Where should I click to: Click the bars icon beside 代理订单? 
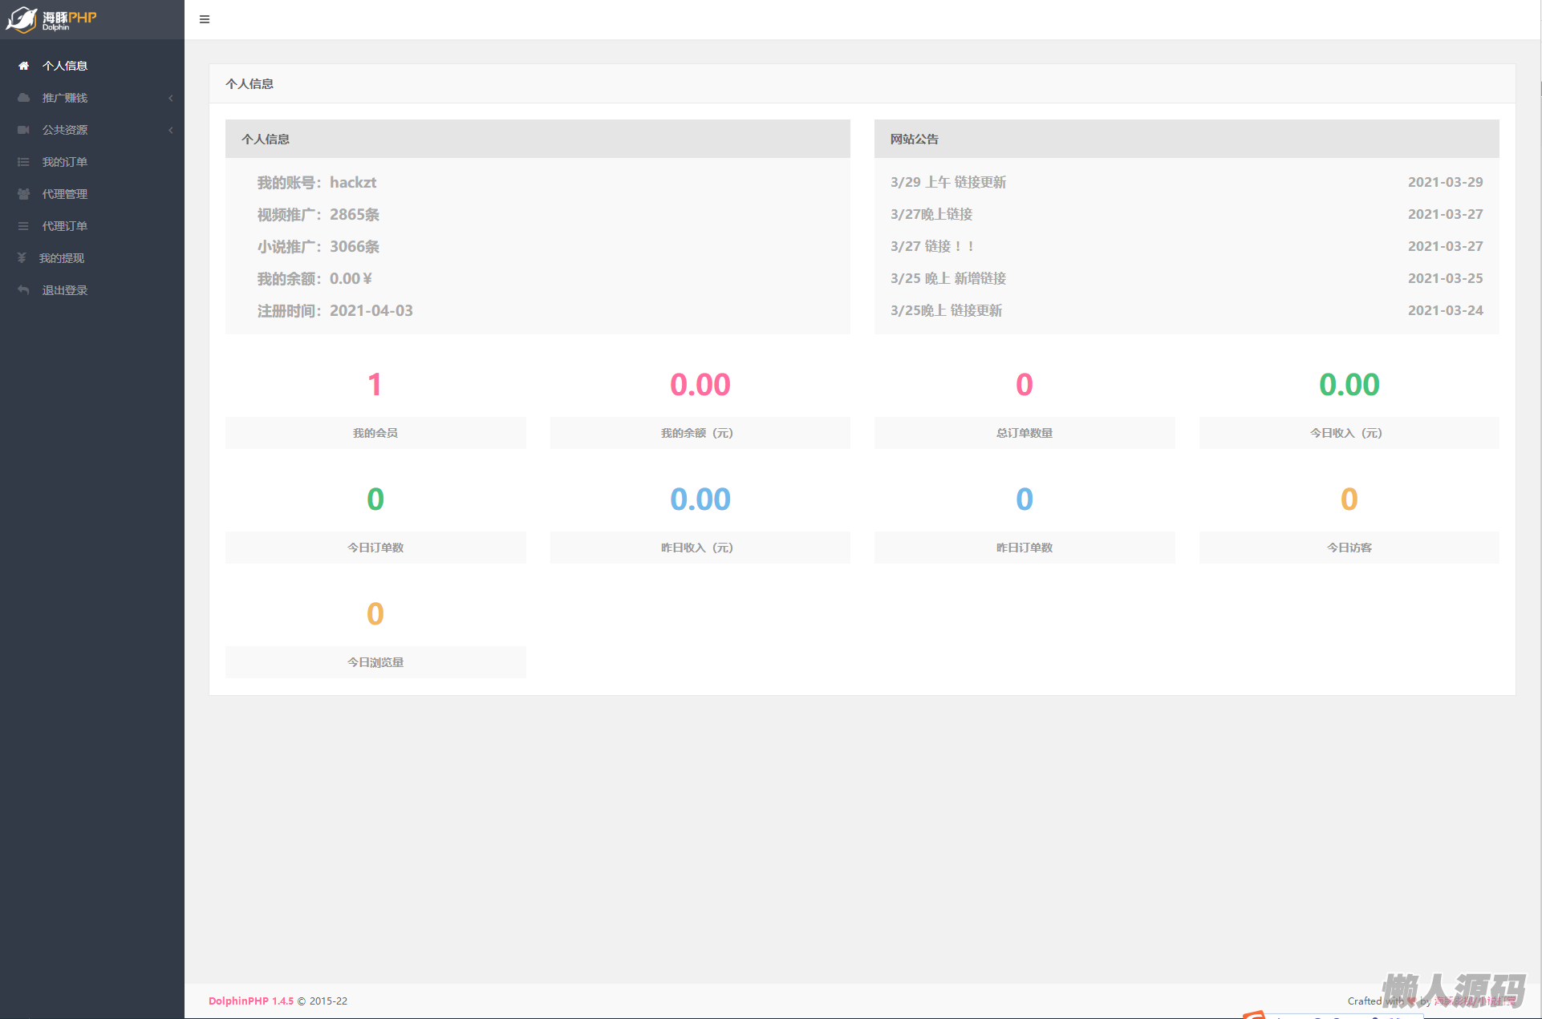point(24,226)
